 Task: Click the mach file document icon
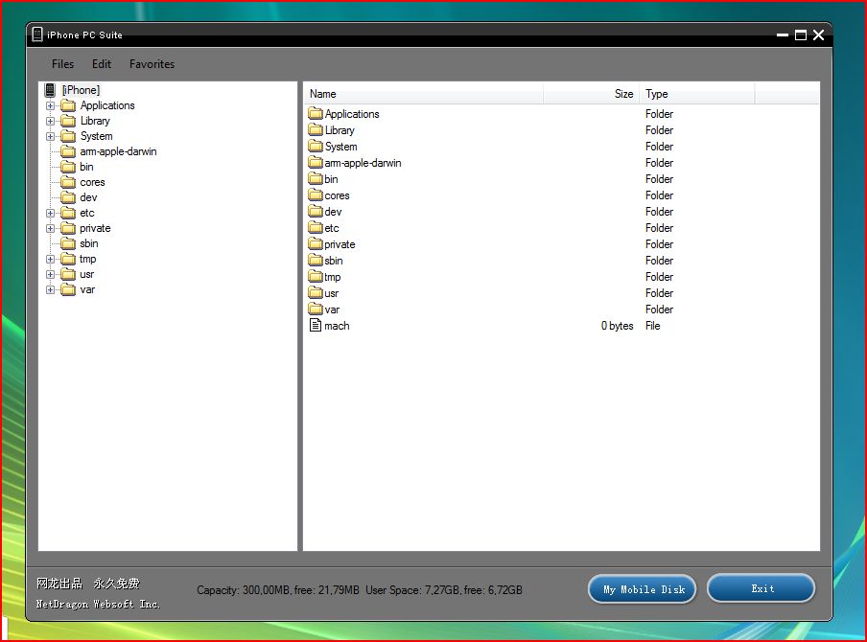[x=316, y=326]
